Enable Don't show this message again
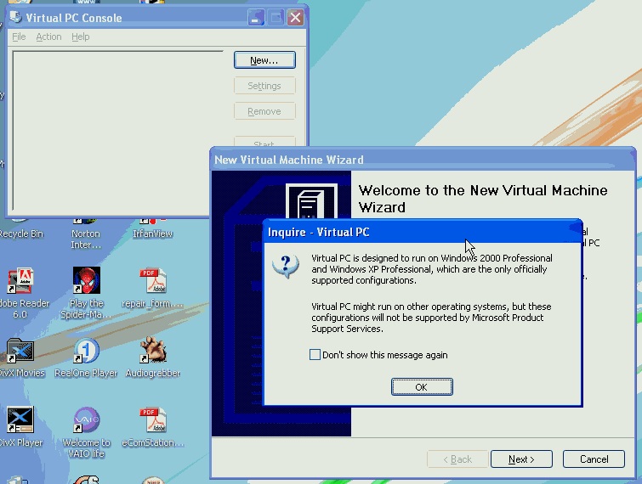 click(315, 355)
